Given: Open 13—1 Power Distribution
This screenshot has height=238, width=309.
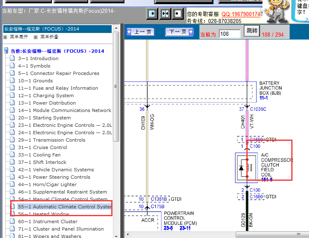Looking at the screenshot, I should pyautogui.click(x=47, y=103).
